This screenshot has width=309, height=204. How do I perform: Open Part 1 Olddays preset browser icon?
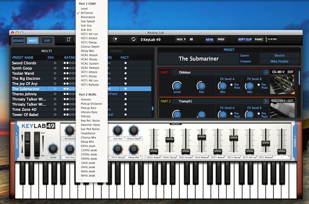266,72
